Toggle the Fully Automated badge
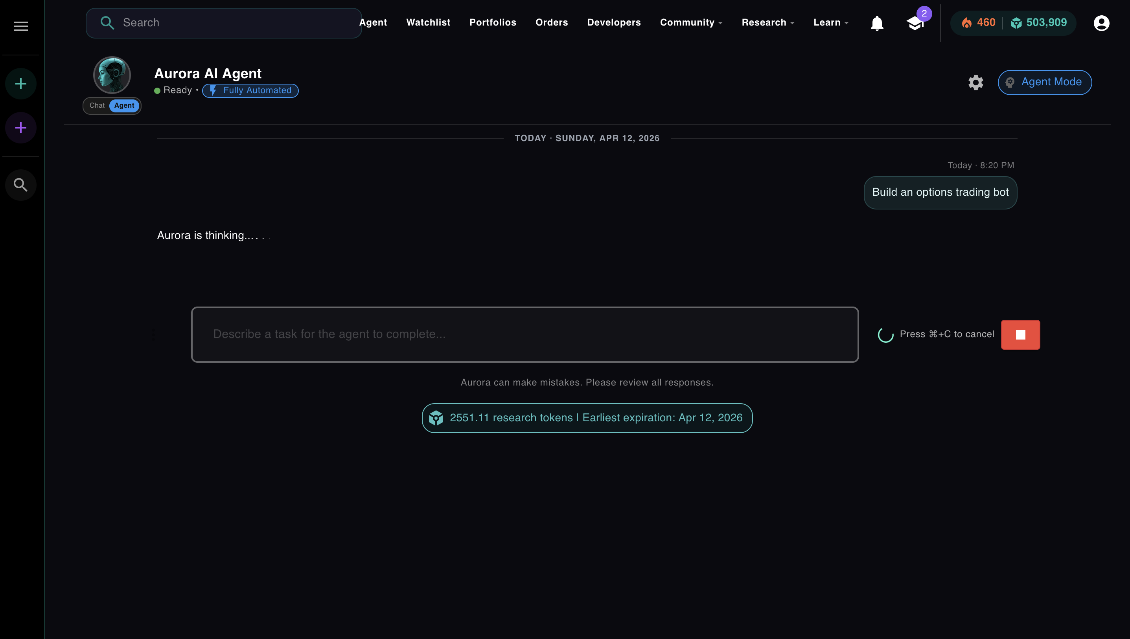The width and height of the screenshot is (1130, 639). [x=250, y=90]
